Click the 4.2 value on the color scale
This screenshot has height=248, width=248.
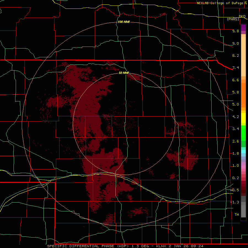click(236, 117)
